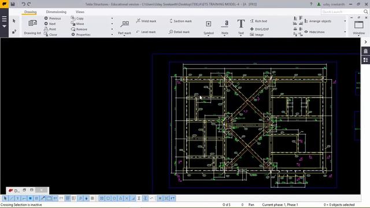Create a Section mark
This screenshot has width=370, height=208.
pyautogui.click(x=180, y=21)
